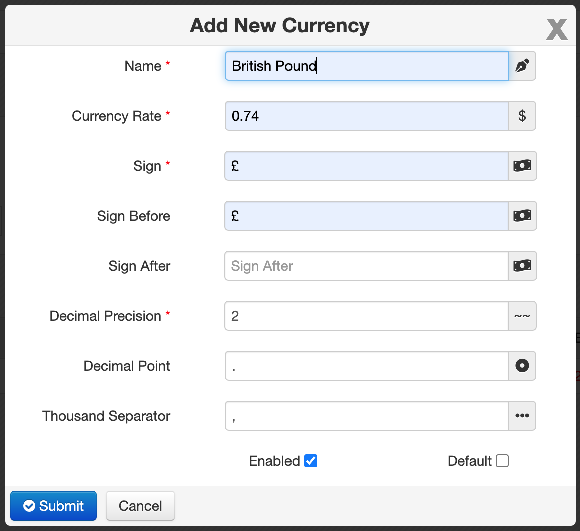This screenshot has height=531, width=580.
Task: Click the Sign Before text field
Action: pyautogui.click(x=367, y=216)
